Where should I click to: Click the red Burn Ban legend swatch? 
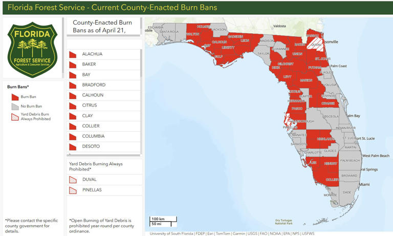tap(15, 97)
